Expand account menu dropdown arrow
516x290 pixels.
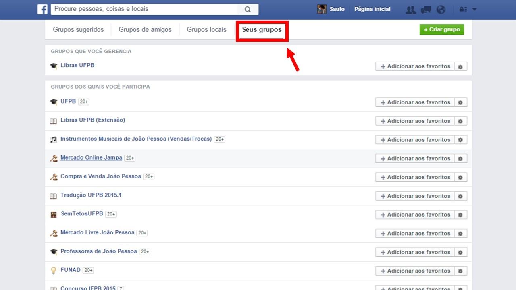pyautogui.click(x=474, y=9)
